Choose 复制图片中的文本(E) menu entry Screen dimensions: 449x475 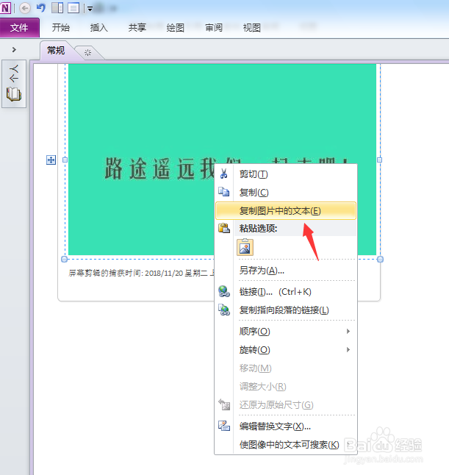tap(286, 210)
